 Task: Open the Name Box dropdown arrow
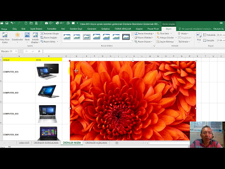pos(16,51)
